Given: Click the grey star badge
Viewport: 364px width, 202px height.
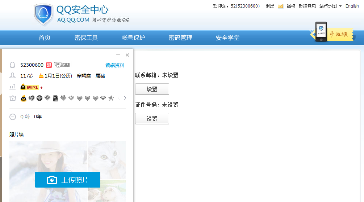Looking at the screenshot, I should (x=111, y=98).
